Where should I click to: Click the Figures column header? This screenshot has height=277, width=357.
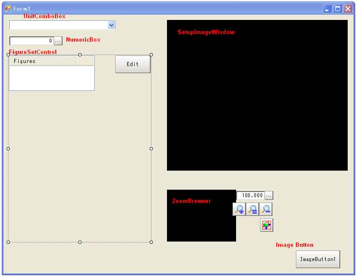click(43, 61)
